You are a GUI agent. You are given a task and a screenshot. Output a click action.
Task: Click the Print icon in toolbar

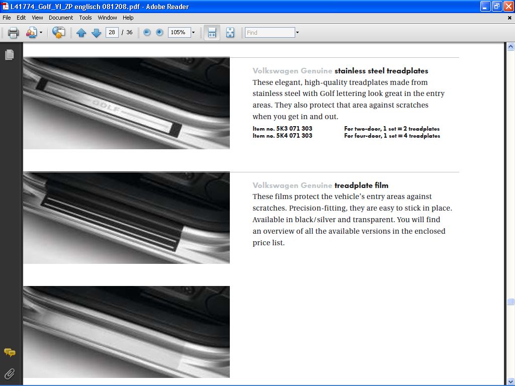pyautogui.click(x=13, y=33)
